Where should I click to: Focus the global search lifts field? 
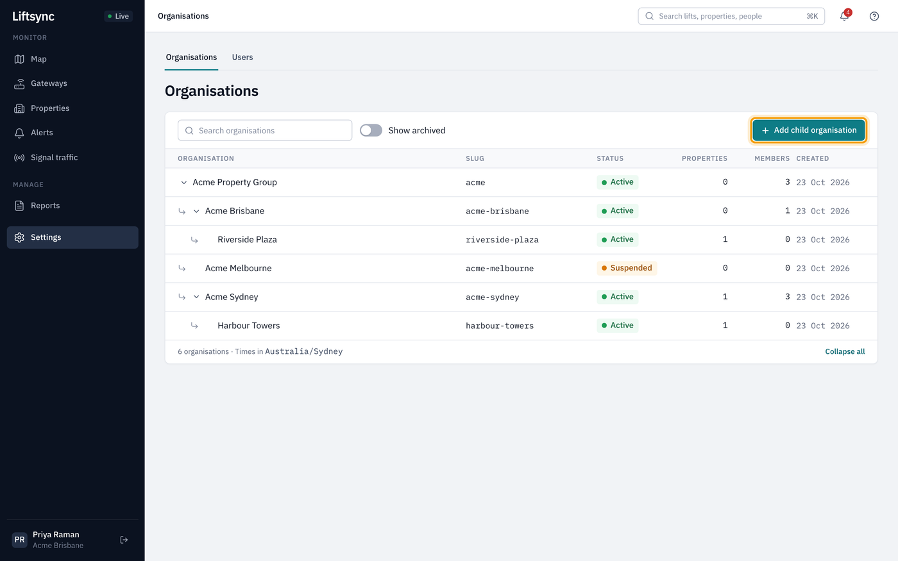pyautogui.click(x=731, y=16)
